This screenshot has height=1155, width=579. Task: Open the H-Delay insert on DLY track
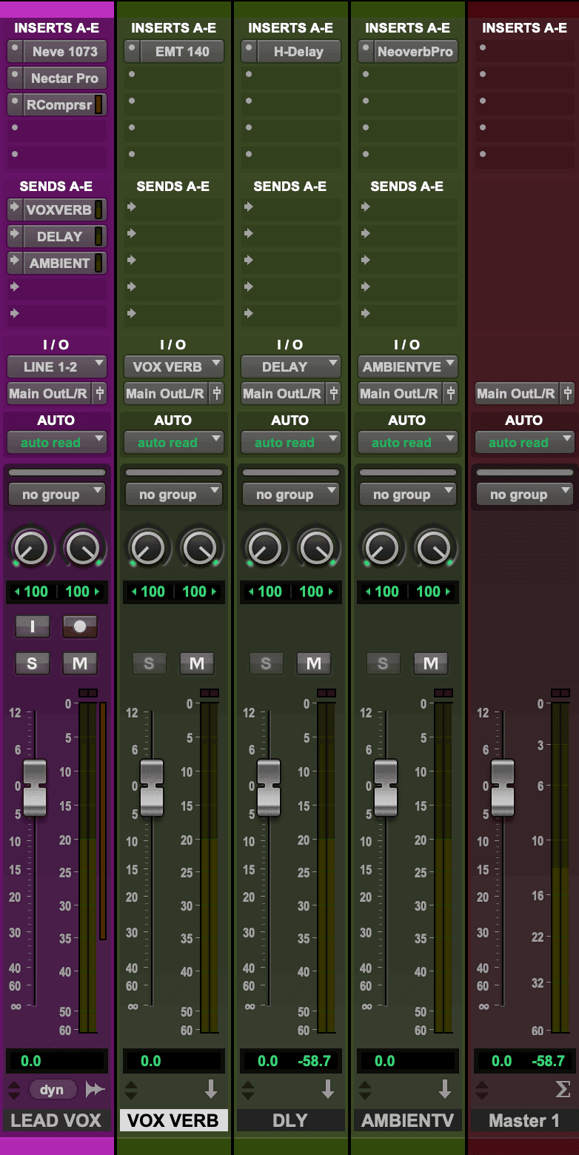(x=299, y=52)
